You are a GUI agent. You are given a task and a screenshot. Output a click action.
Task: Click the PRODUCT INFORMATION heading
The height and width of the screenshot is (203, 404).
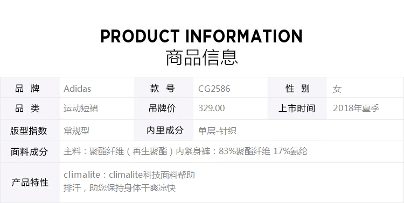[x=201, y=36]
